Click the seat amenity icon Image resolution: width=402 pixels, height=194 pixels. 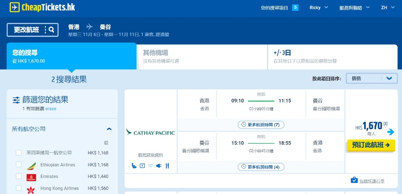pos(134,166)
